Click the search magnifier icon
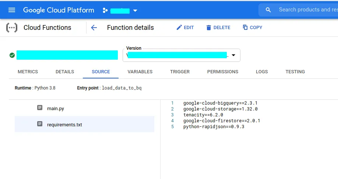 [x=268, y=10]
